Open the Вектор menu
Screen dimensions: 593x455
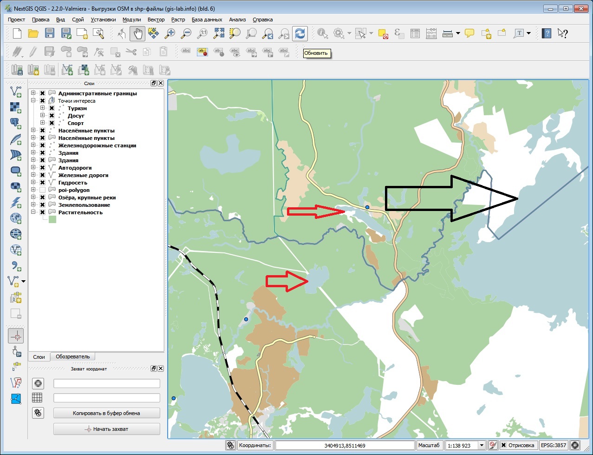point(156,20)
